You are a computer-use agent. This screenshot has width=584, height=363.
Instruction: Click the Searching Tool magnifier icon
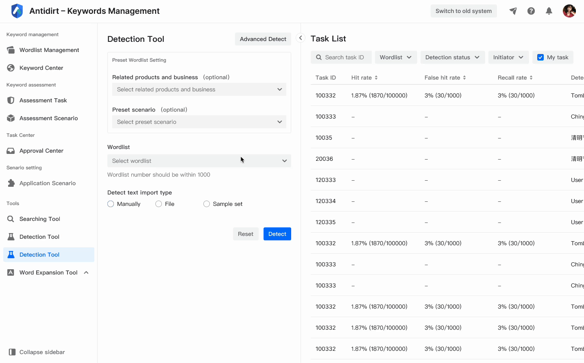(x=11, y=219)
